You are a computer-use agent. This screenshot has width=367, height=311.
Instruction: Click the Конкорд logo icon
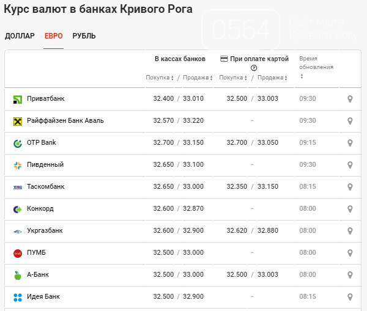point(18,210)
